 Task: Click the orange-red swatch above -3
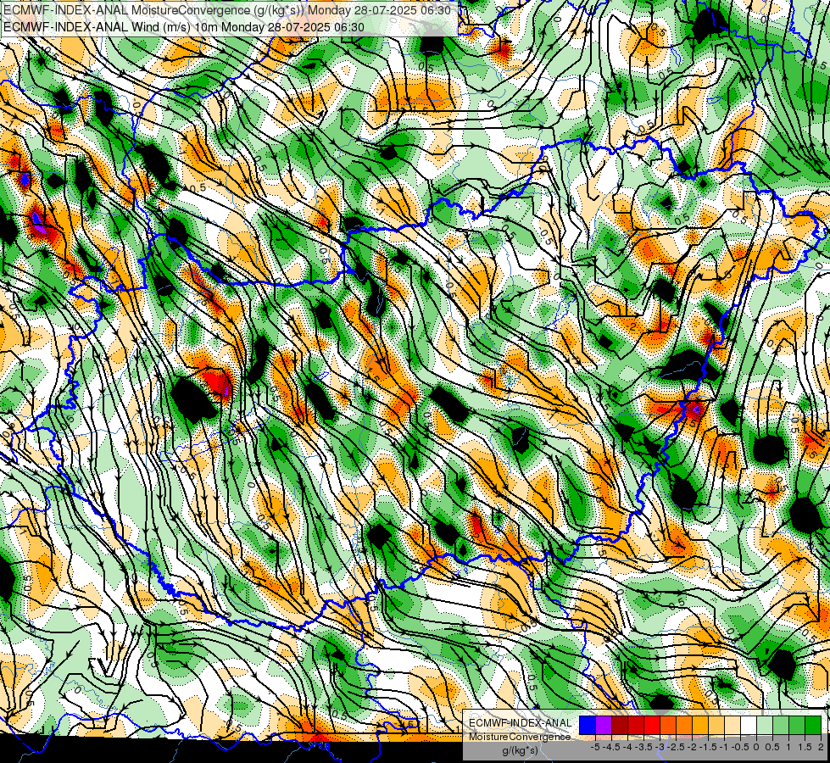(668, 726)
